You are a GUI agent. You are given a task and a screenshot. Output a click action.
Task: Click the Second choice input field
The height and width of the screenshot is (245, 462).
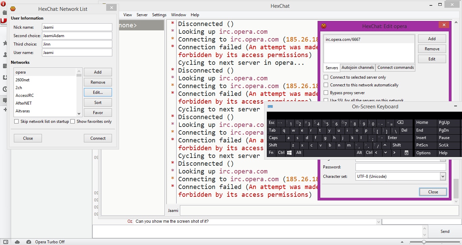77,36
